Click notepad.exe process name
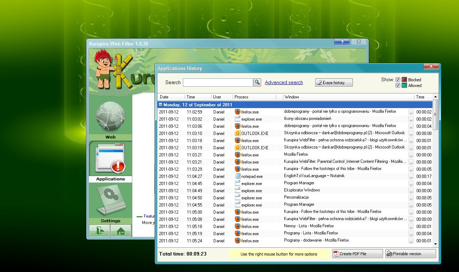 point(252,176)
